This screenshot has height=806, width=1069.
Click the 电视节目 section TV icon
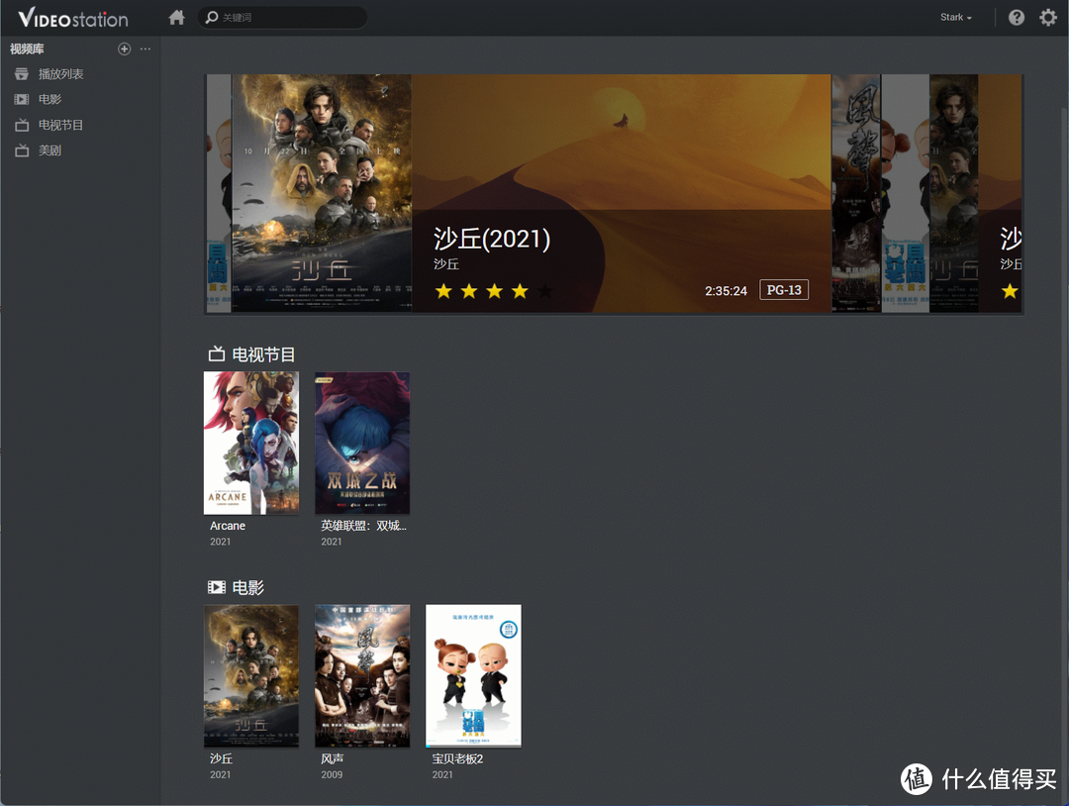216,353
